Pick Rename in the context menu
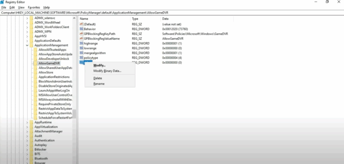The height and width of the screenshot is (164, 344). click(x=99, y=84)
